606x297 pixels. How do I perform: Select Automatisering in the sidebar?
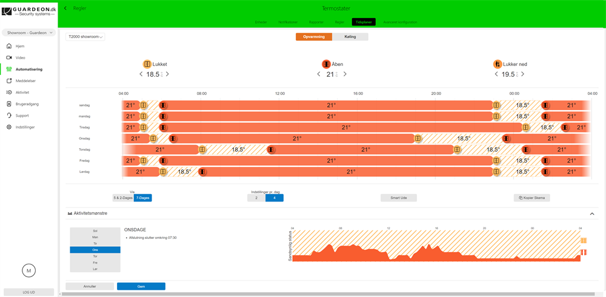point(25,70)
